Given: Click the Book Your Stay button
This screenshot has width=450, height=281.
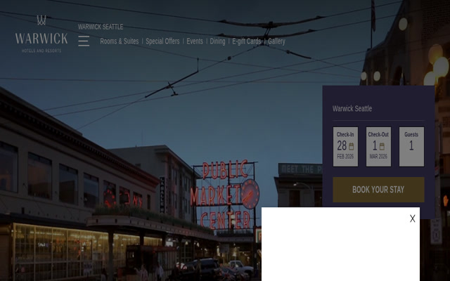Looking at the screenshot, I should pos(378,190).
